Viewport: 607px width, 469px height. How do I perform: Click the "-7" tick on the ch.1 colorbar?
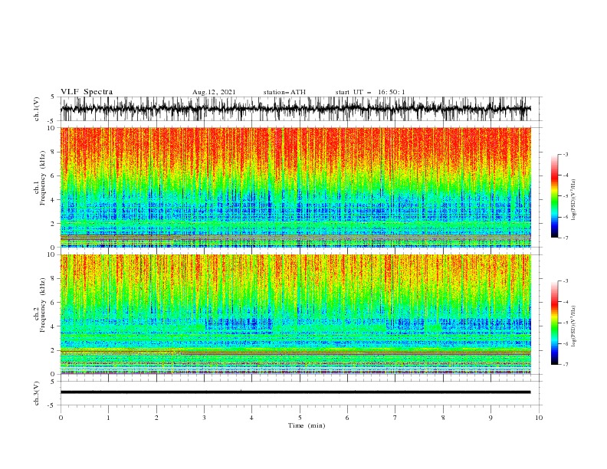[x=566, y=238]
